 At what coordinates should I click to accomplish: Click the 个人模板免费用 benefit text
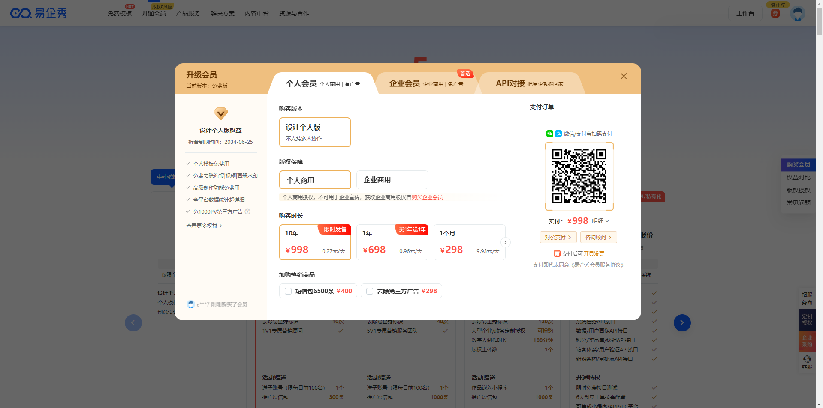[x=211, y=164]
